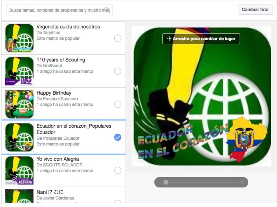Click the 110 years of Scouting thumbnail
The height and width of the screenshot is (207, 277).
pos(19,71)
